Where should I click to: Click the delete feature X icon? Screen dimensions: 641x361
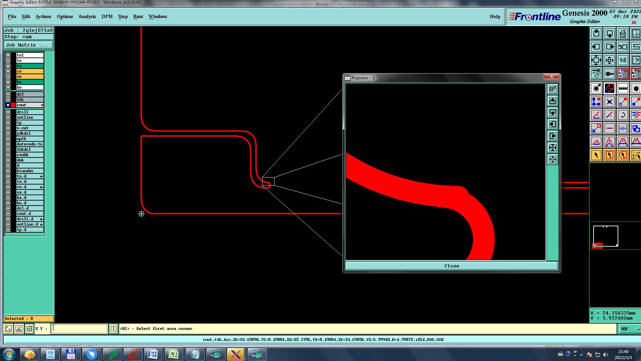point(609,102)
